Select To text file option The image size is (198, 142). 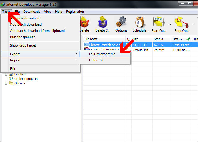[x=105, y=60]
